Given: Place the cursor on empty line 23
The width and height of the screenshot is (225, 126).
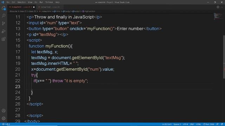Looking at the screenshot, I should click(119, 86).
